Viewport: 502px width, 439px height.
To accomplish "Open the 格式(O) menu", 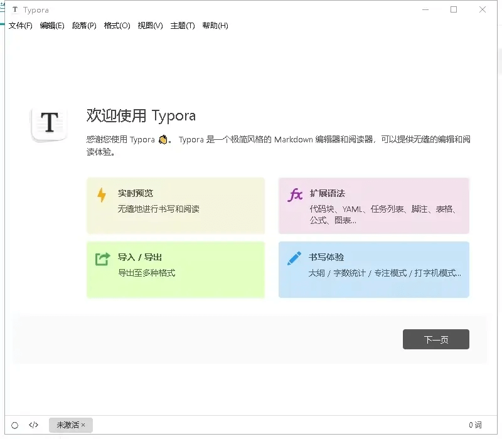I will point(117,26).
